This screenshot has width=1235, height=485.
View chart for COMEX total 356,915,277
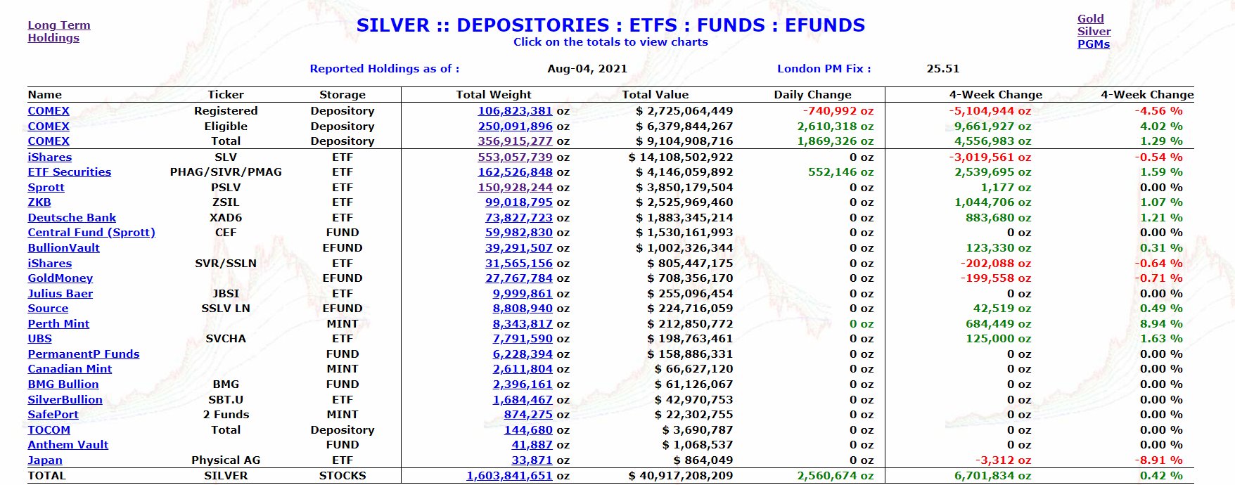tap(516, 141)
